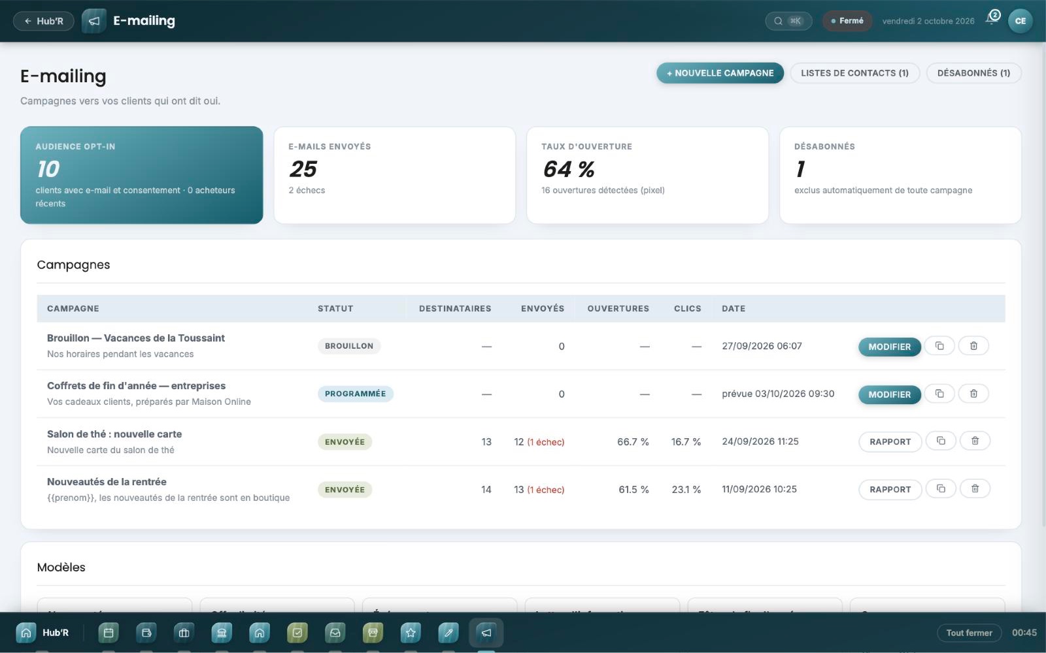Click the Destinataires column header
Viewport: 1046px width, 653px height.
455,309
